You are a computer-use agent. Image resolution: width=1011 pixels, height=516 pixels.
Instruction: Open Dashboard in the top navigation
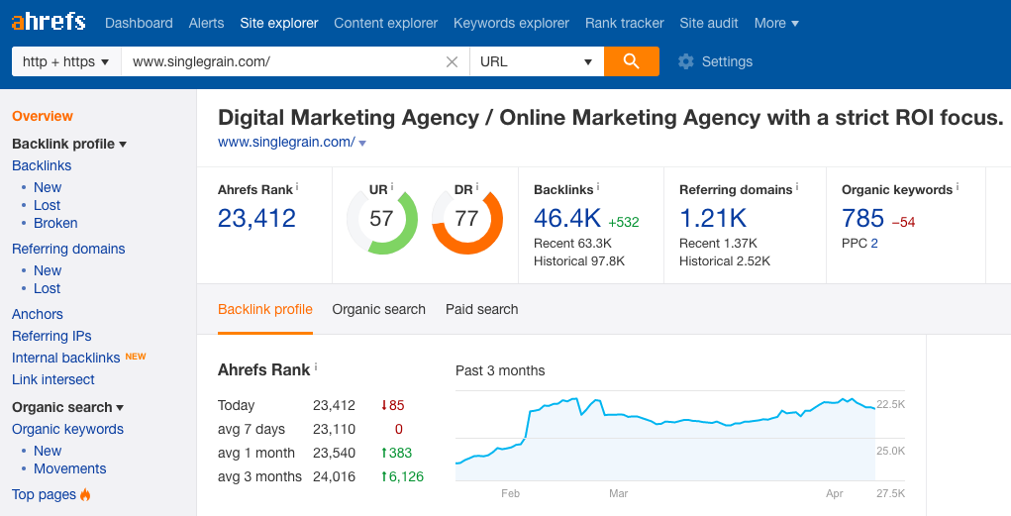click(139, 23)
